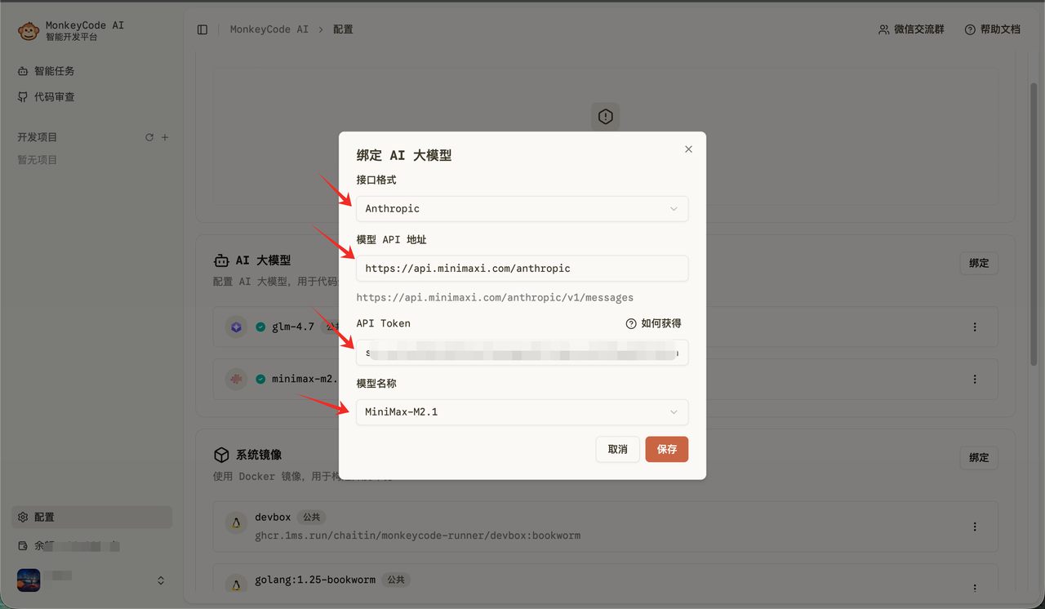Close the 绑定 AI 大模型 dialog
The width and height of the screenshot is (1045, 609).
point(688,149)
